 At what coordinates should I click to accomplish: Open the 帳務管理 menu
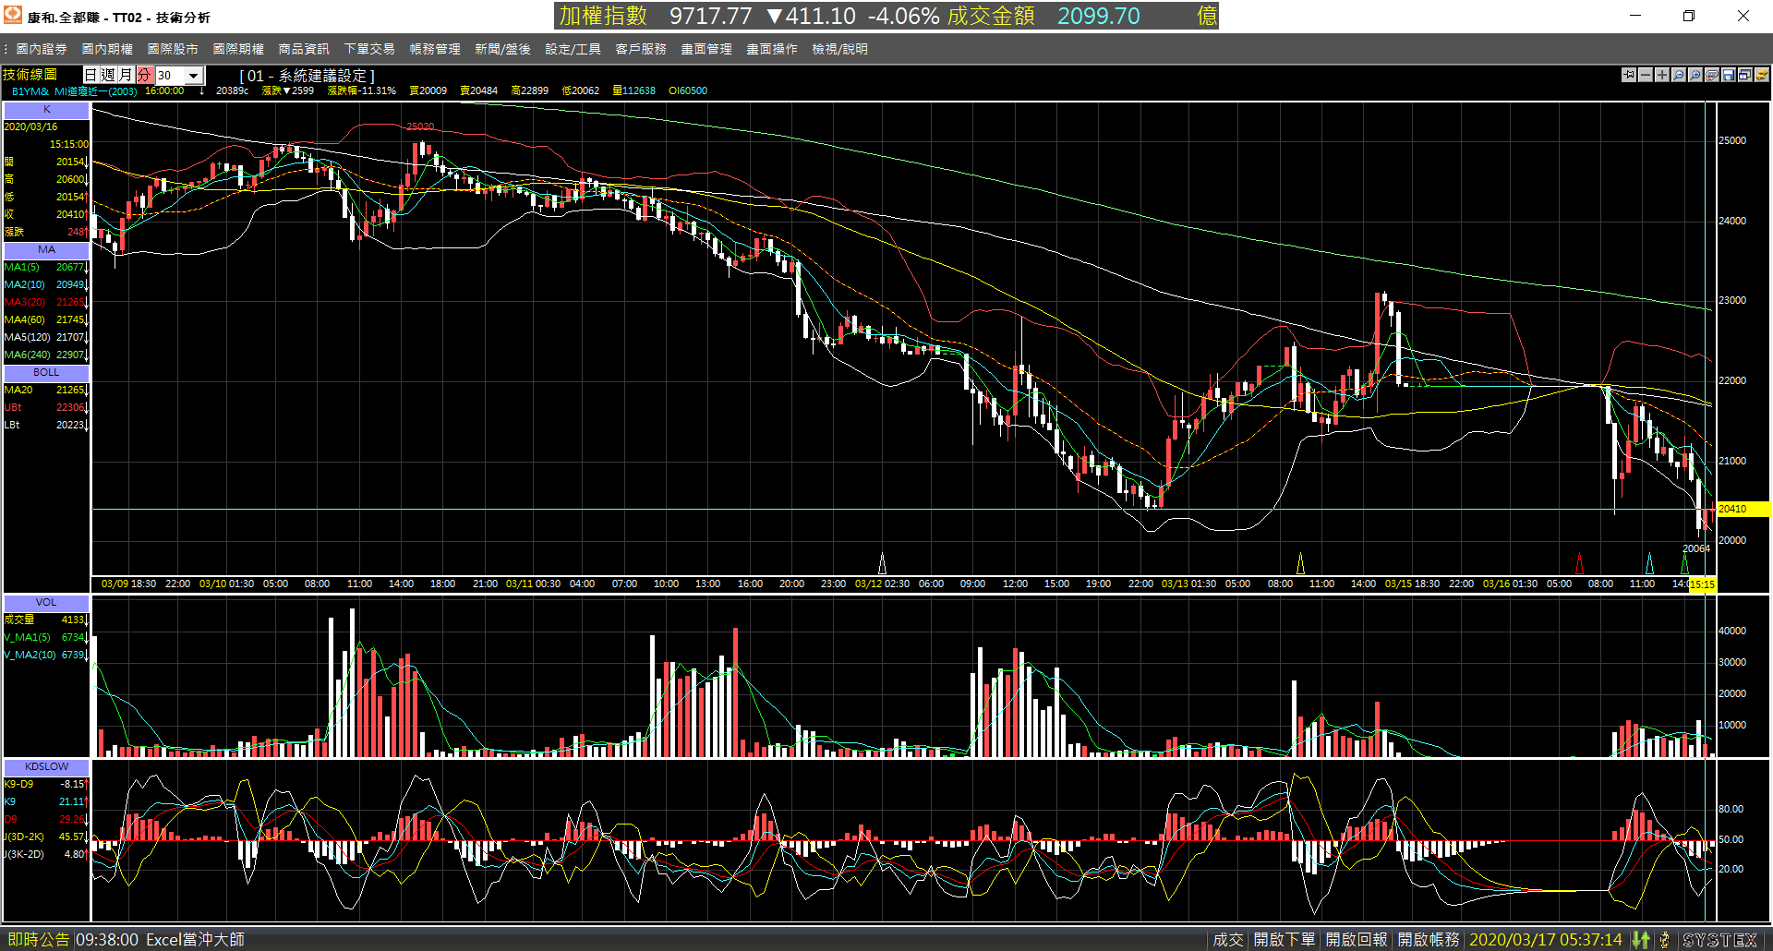435,49
